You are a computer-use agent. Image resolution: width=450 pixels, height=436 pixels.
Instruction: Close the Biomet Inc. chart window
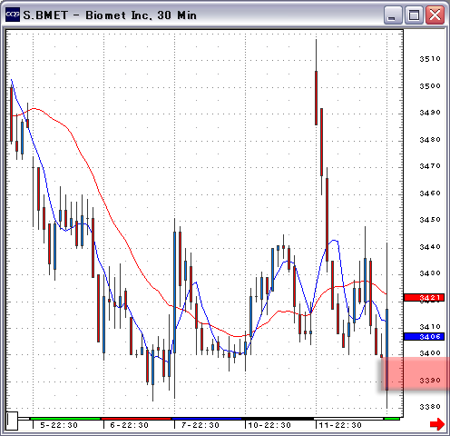pos(435,15)
